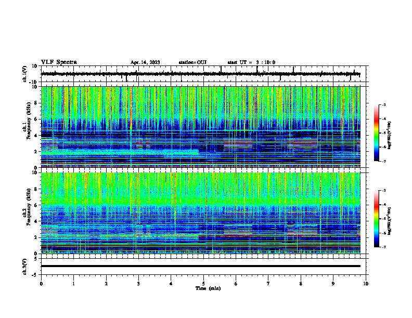This screenshot has width=412, height=318.
Task: Click the ch.2 color bar log(PSD) label
Action: coord(389,221)
